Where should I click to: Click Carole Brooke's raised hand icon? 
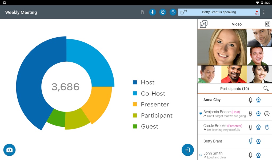coord(267,127)
